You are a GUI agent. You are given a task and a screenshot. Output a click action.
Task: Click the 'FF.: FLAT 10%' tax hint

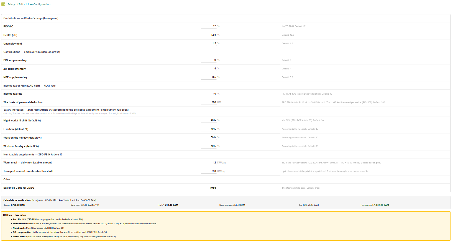click(x=307, y=94)
